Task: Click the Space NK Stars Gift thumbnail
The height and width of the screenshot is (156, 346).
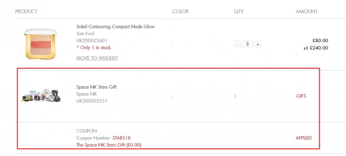Action: tap(41, 95)
